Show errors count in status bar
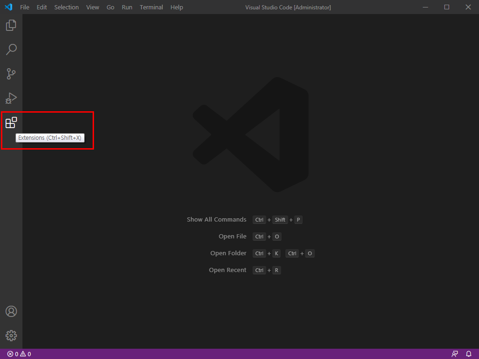Viewport: 479px width, 359px height. (13, 354)
